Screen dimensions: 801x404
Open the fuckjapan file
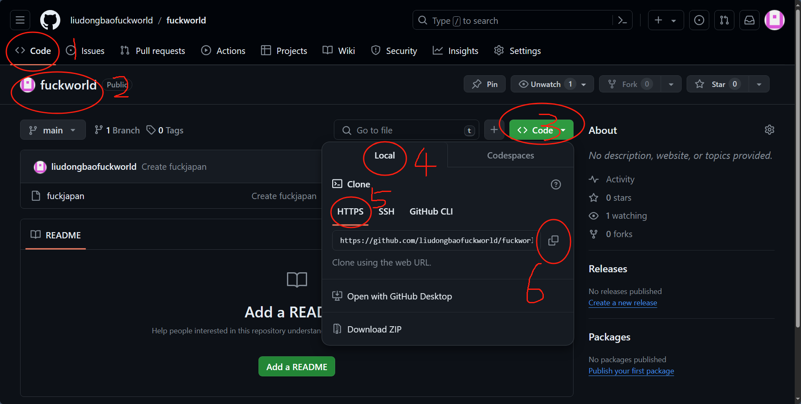65,196
